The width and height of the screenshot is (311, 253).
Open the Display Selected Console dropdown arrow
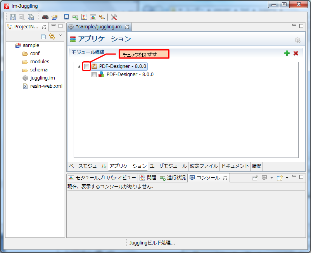(x=271, y=178)
